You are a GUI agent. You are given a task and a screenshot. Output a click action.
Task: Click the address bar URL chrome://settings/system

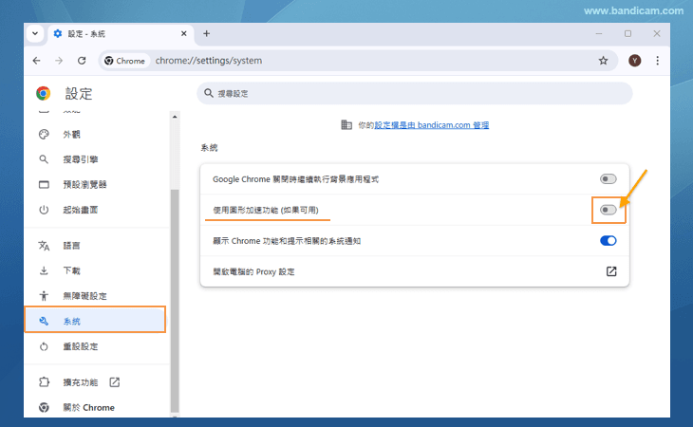pyautogui.click(x=209, y=61)
